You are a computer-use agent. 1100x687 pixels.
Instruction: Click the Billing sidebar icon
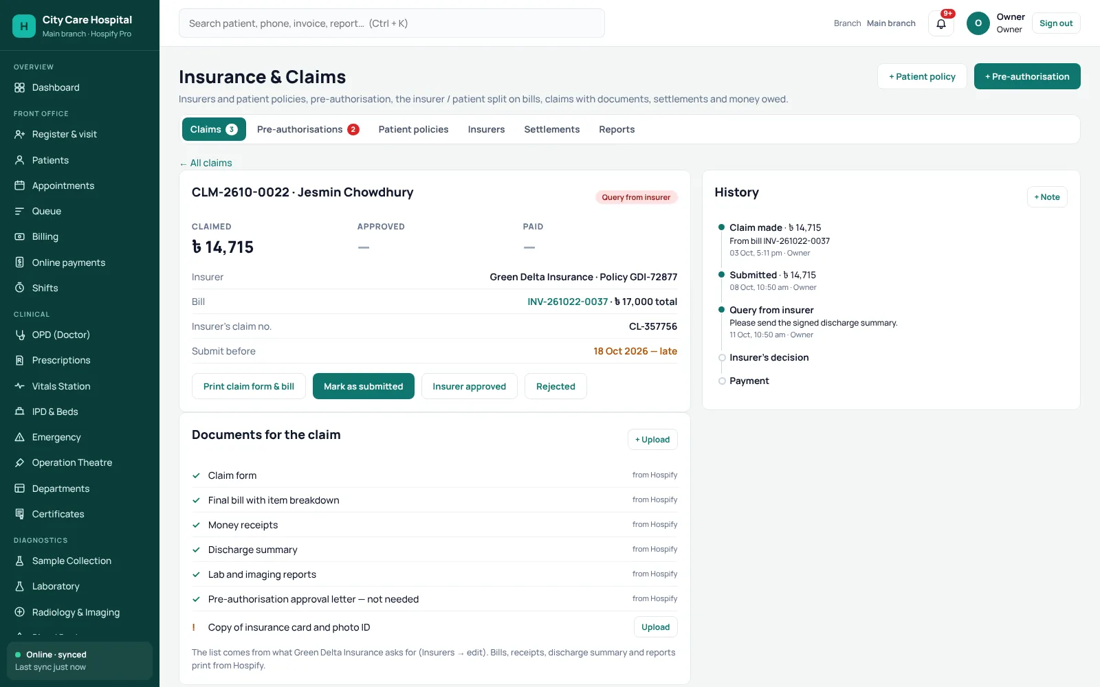click(x=19, y=236)
